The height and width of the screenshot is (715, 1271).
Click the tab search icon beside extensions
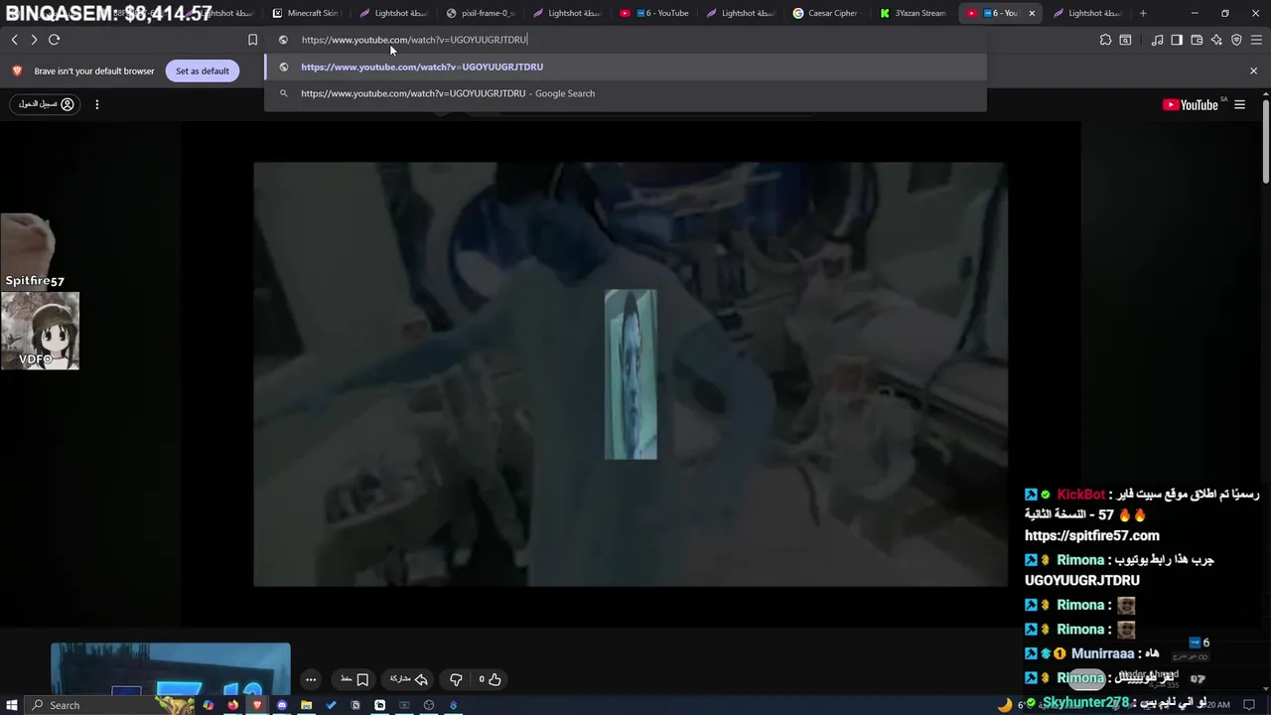pos(1125,40)
